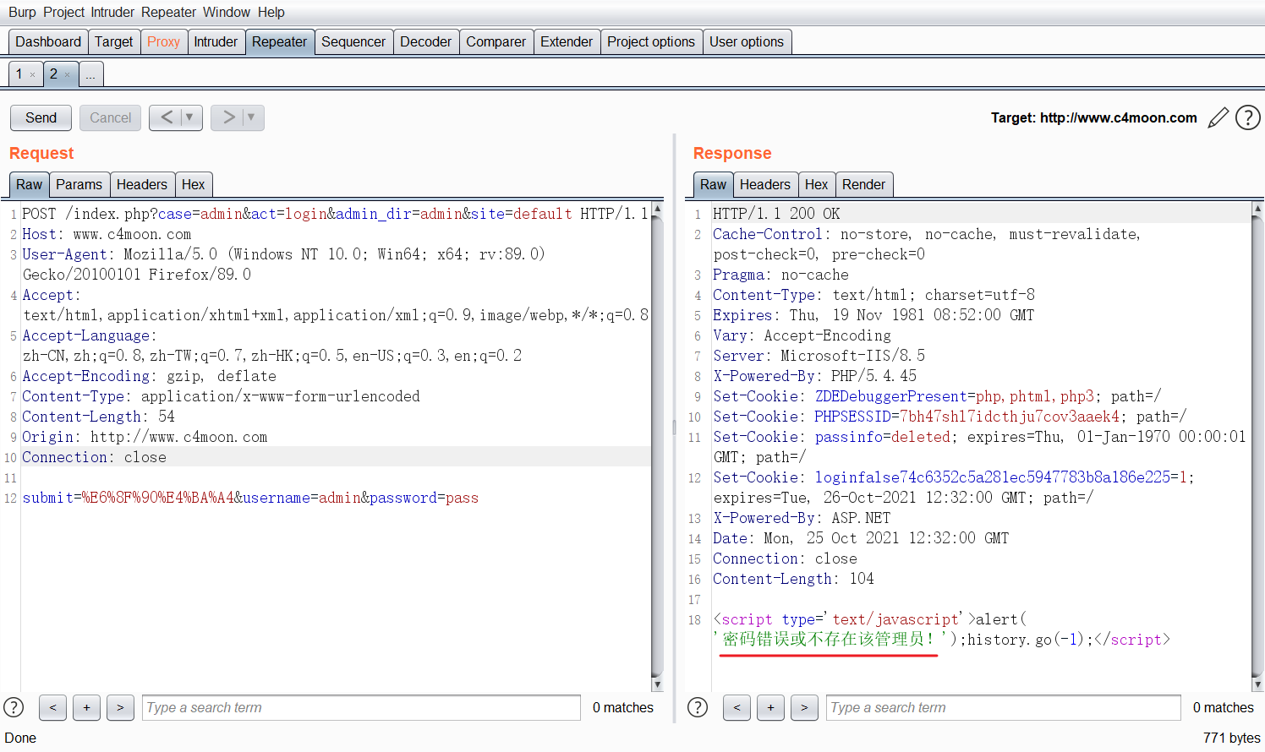This screenshot has width=1265, height=752.
Task: Click the POST body line with username=admin
Action: [x=250, y=498]
